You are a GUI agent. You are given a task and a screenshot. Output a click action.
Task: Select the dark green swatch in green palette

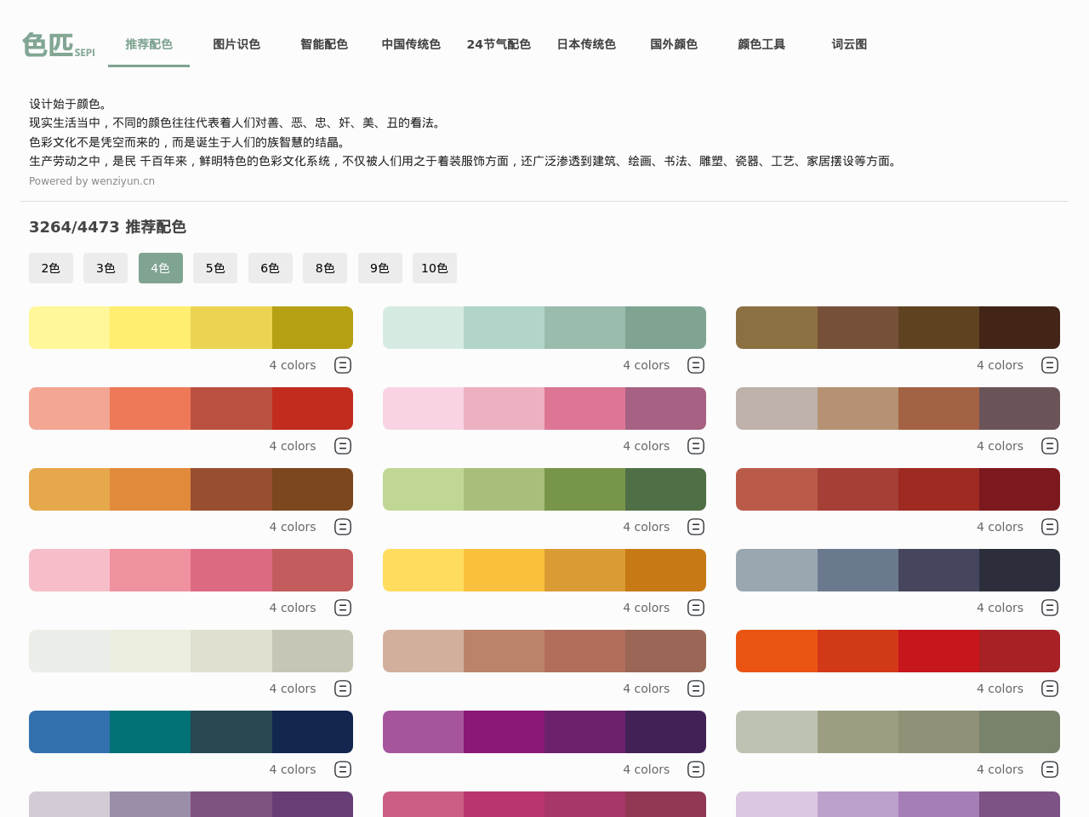tap(665, 489)
